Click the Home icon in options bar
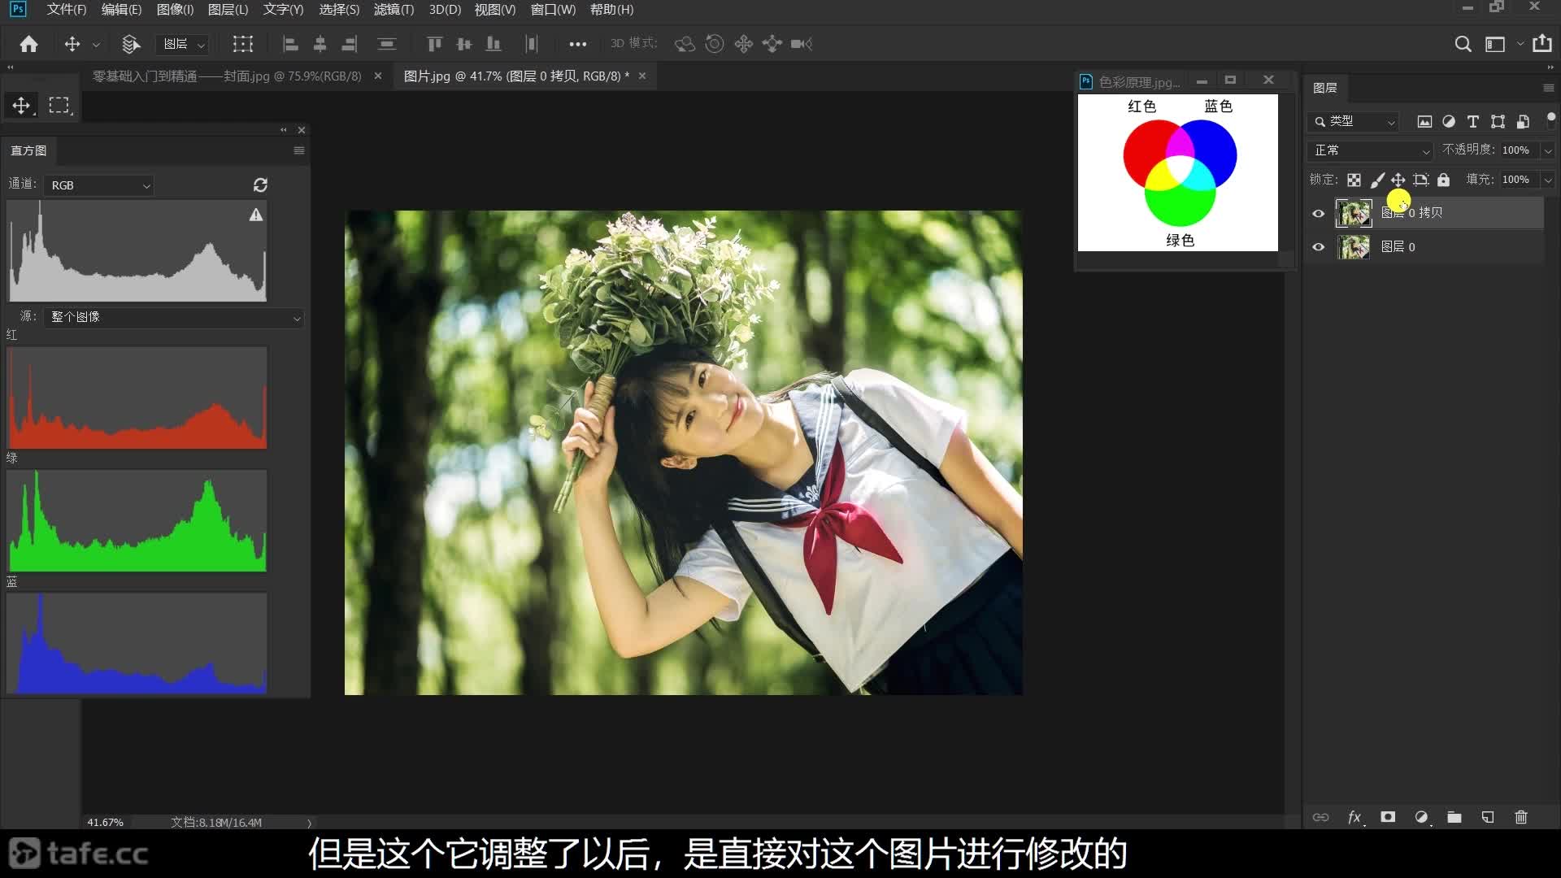Image resolution: width=1561 pixels, height=878 pixels. pos(29,44)
